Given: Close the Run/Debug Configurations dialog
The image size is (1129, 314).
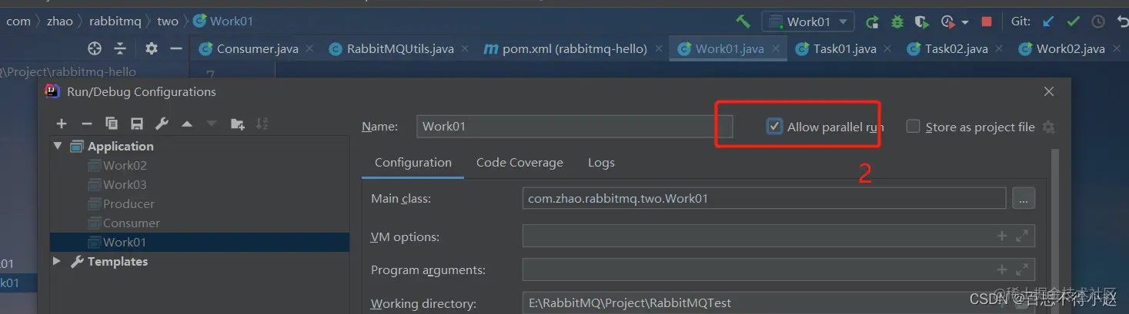Looking at the screenshot, I should pyautogui.click(x=1048, y=91).
